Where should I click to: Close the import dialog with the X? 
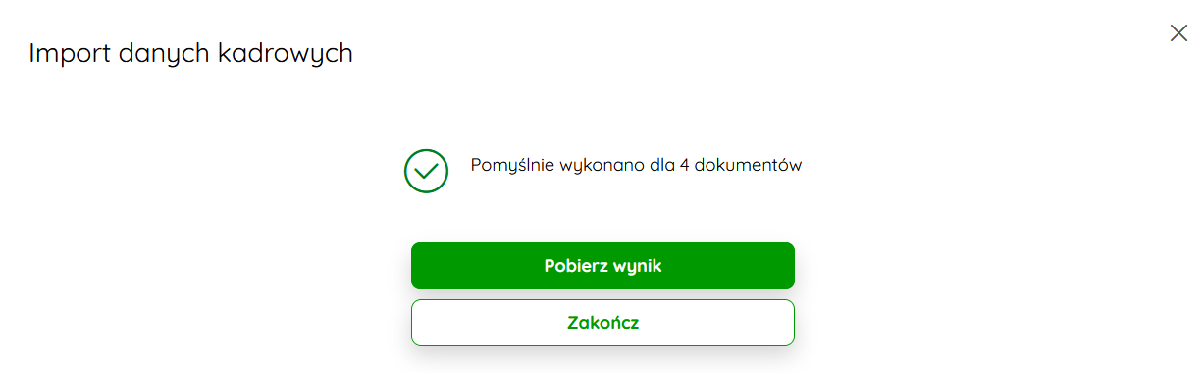pyautogui.click(x=1178, y=33)
